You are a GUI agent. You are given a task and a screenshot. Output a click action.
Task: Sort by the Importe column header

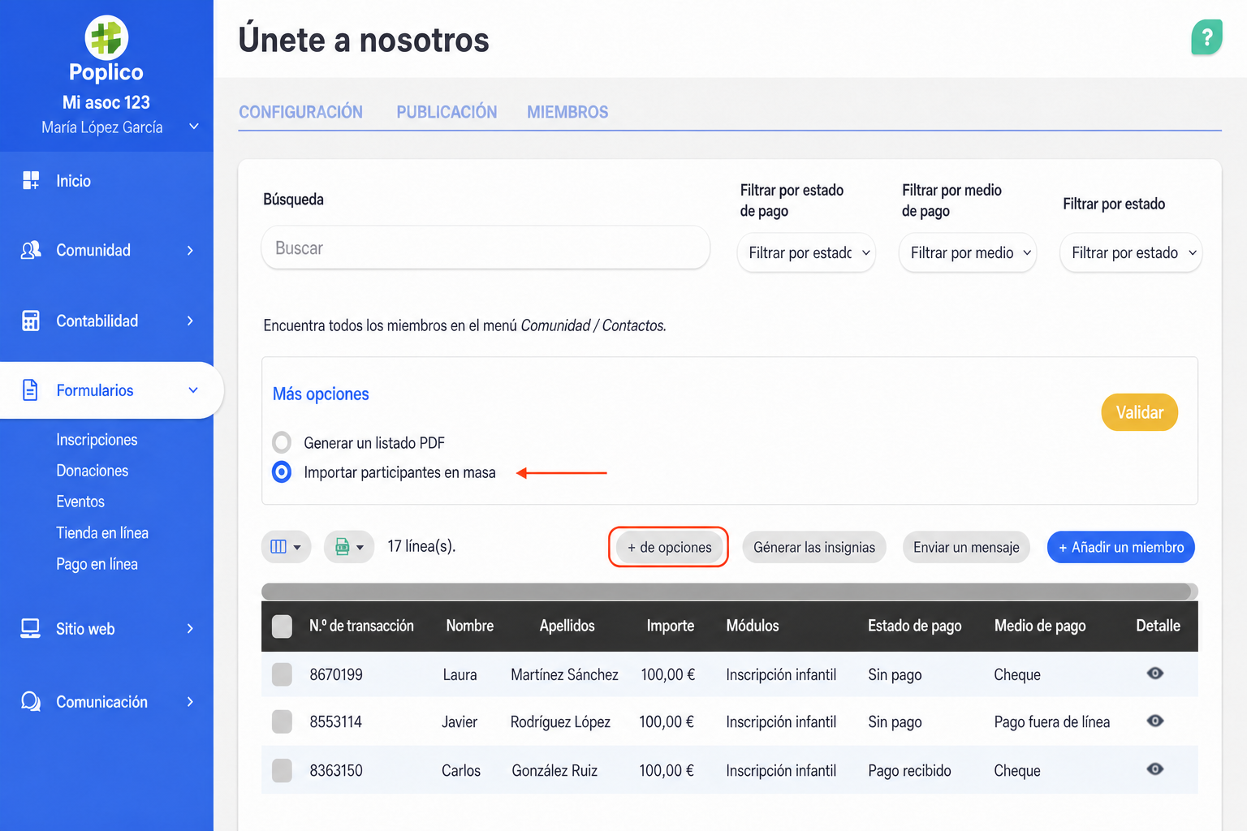(x=670, y=626)
